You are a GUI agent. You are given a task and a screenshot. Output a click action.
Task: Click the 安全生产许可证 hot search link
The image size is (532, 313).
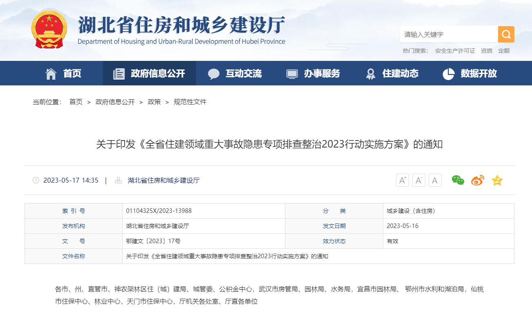click(x=454, y=51)
